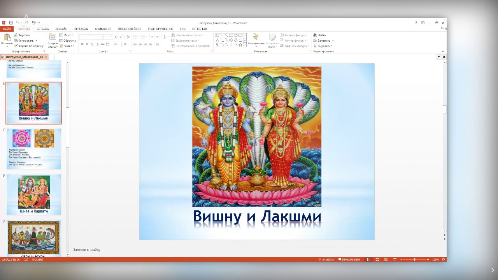
Task: Reset slide layout with Сбросить
Action: click(x=68, y=40)
